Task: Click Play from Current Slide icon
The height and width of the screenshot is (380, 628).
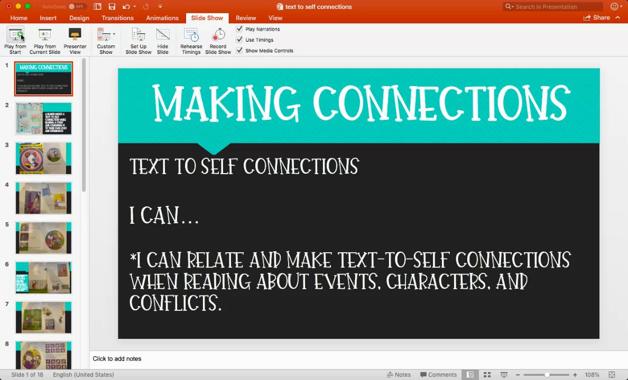Action: pyautogui.click(x=44, y=35)
